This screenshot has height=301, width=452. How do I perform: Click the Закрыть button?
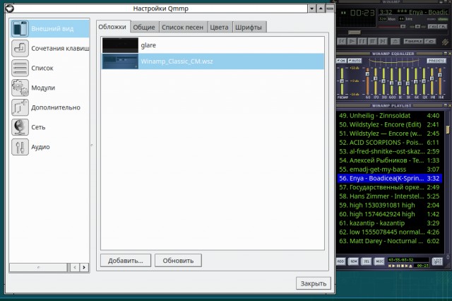click(314, 283)
